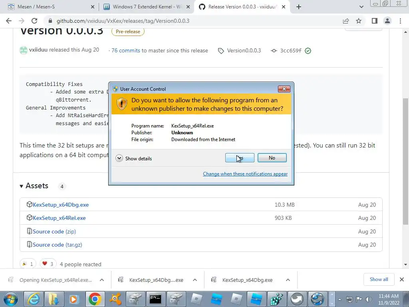Open options for Opening KexSetup_x64Rel.exe download

102,280
